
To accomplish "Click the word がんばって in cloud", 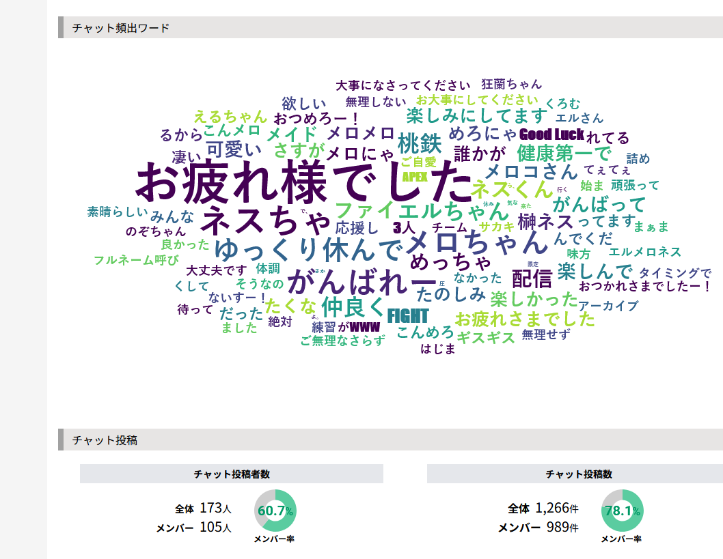I will [599, 204].
